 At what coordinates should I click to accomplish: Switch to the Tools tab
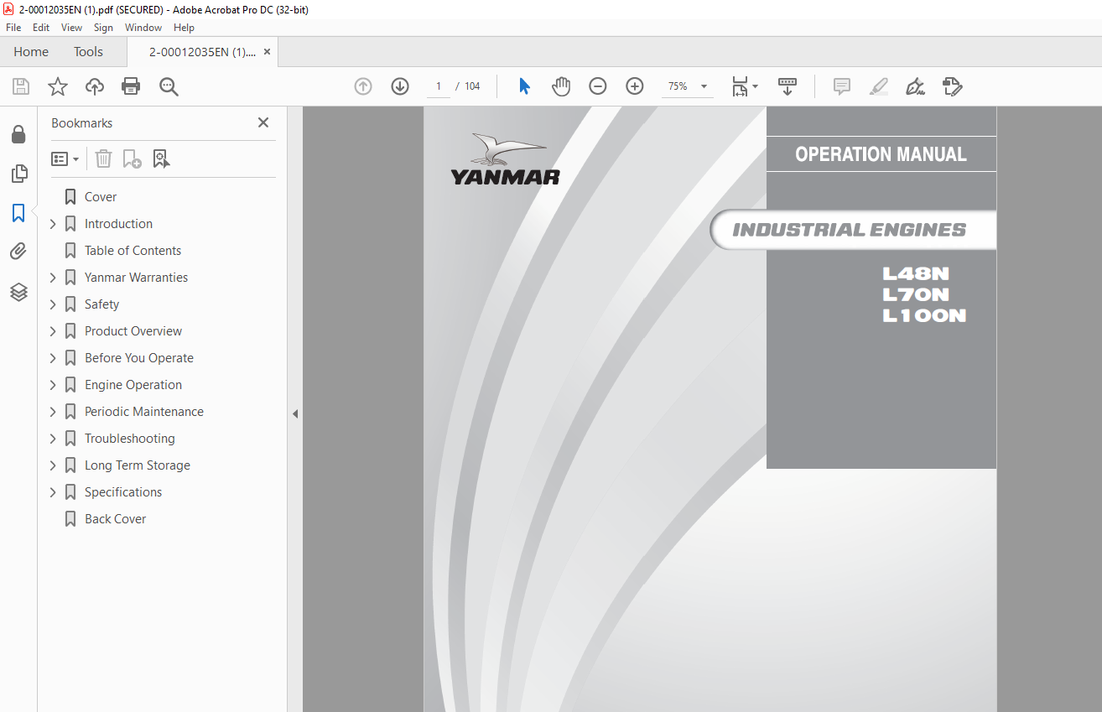88,52
